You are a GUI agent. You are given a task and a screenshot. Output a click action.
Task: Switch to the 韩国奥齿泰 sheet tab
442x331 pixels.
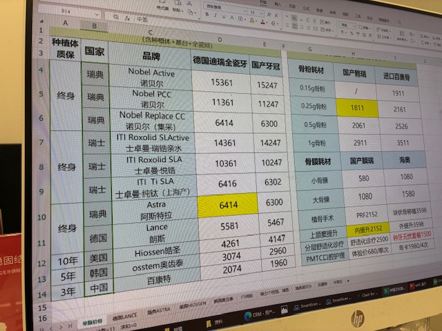click(x=223, y=299)
